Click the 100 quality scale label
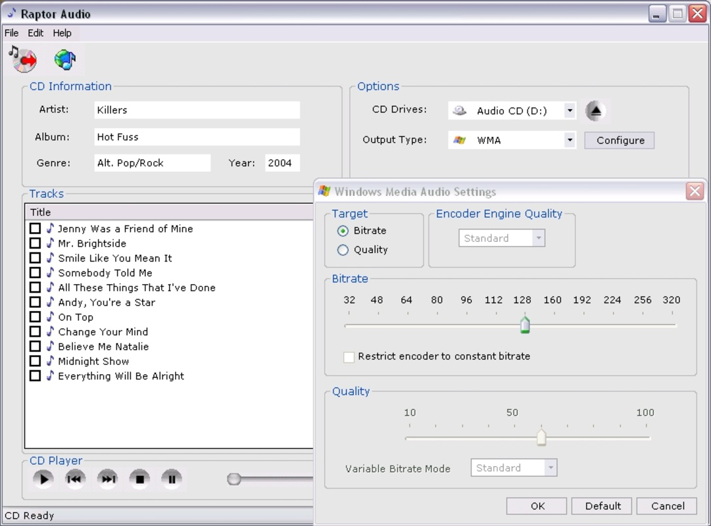Screen dimensions: 711x526 pyautogui.click(x=645, y=412)
